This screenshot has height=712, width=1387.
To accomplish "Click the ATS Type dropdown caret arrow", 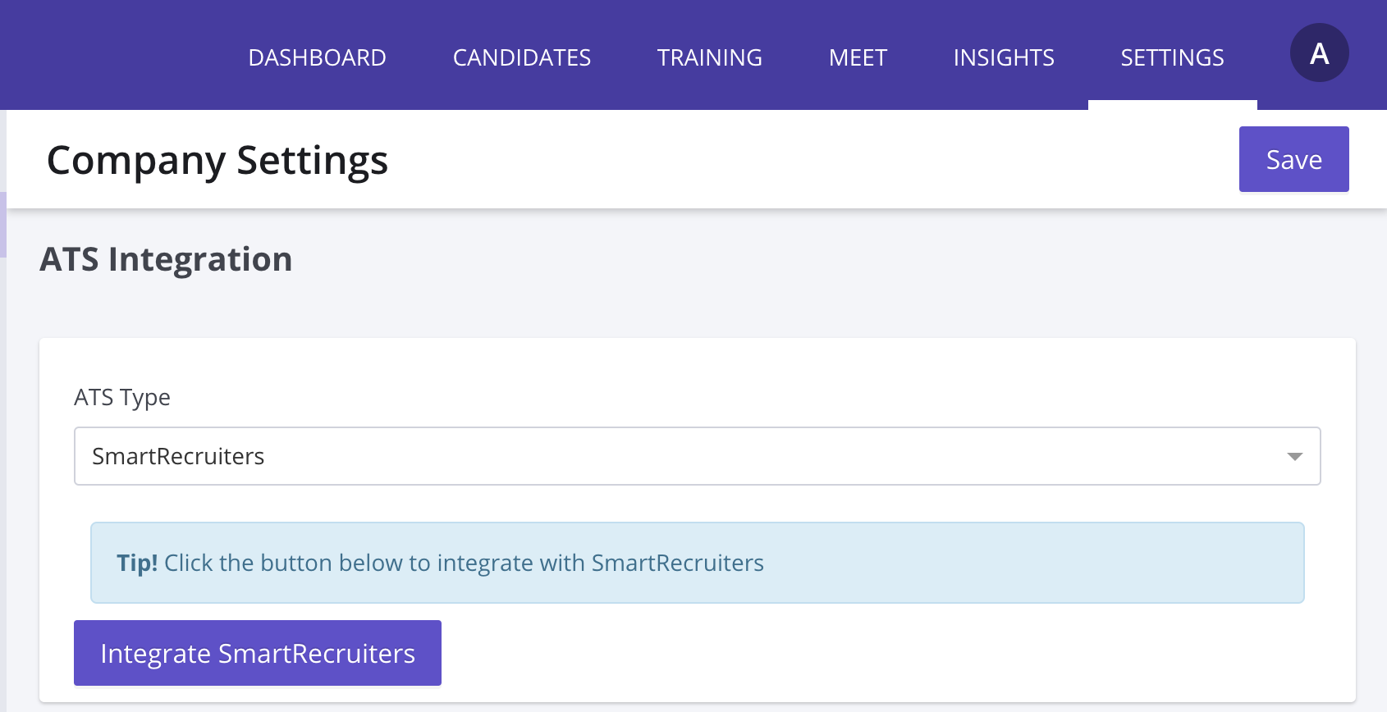I will pyautogui.click(x=1294, y=456).
